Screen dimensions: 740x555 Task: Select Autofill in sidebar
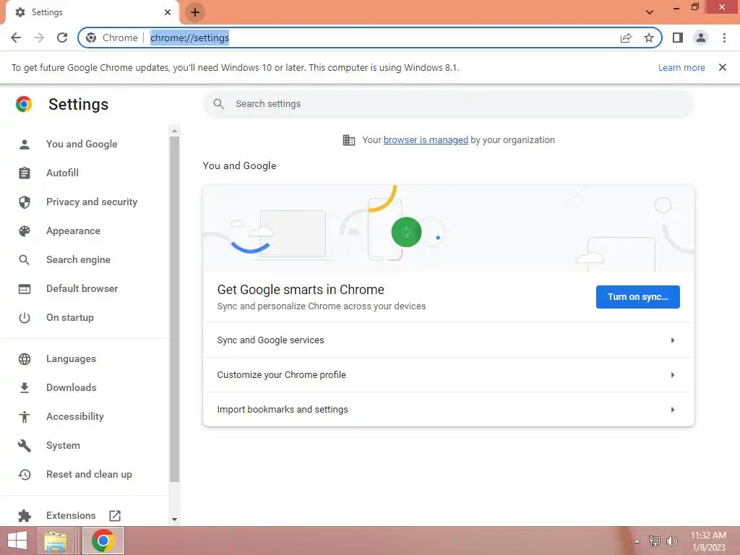point(62,173)
